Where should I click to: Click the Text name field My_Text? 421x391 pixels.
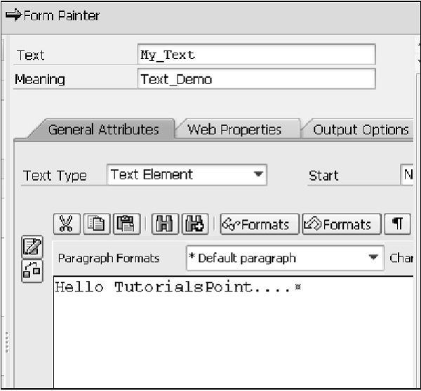click(x=256, y=55)
